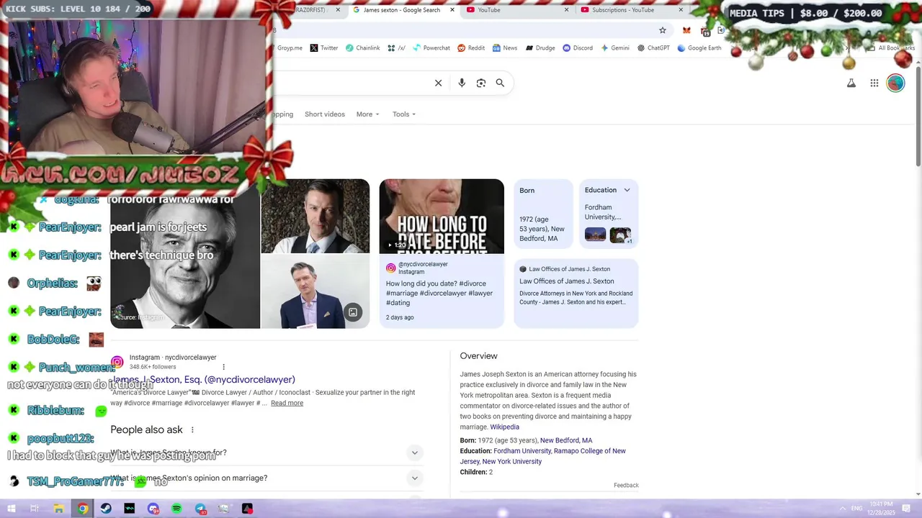The height and width of the screenshot is (518, 922).
Task: Open Google Earth bookmark
Action: point(699,48)
